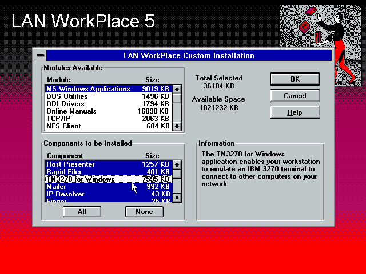Toggle the Mailer component
Screen dimensions: 366x274
tap(108, 187)
